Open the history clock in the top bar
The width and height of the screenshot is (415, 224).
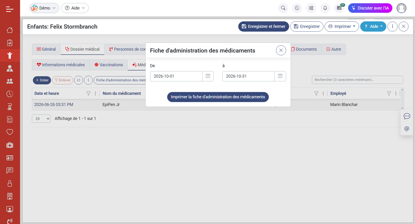pyautogui.click(x=297, y=8)
